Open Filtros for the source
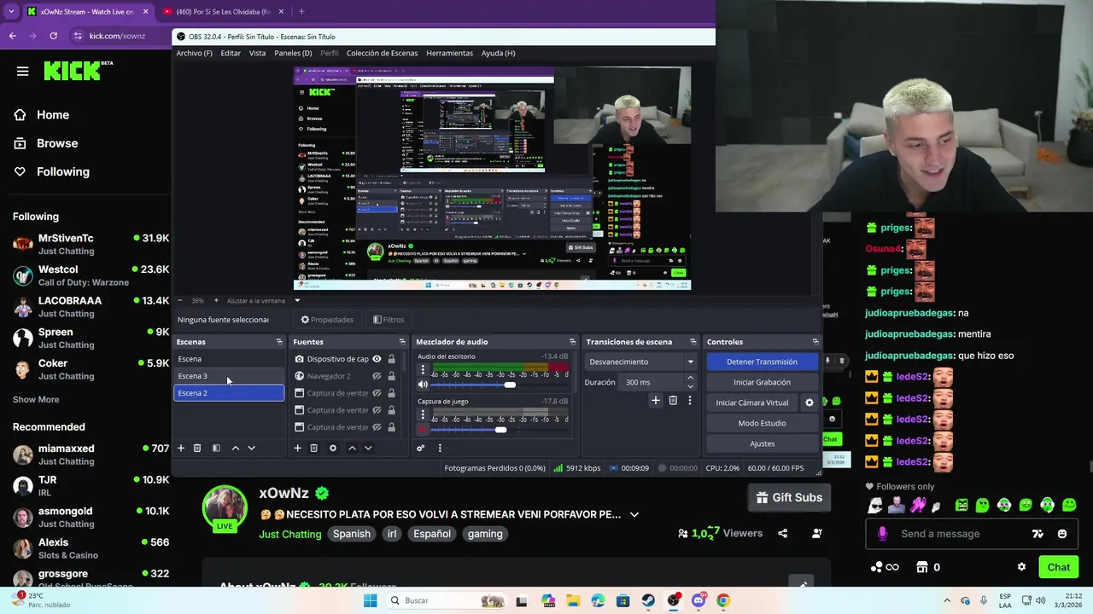 click(x=389, y=320)
